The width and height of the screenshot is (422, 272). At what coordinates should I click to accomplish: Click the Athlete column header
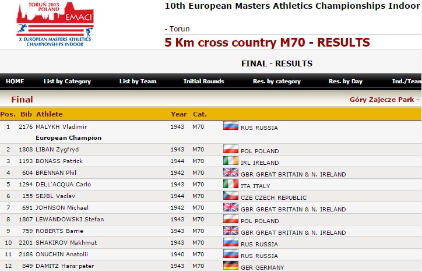click(x=49, y=114)
